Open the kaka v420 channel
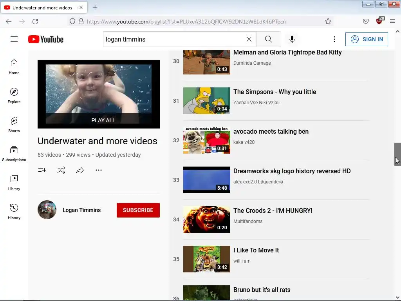The width and height of the screenshot is (401, 301). [244, 142]
